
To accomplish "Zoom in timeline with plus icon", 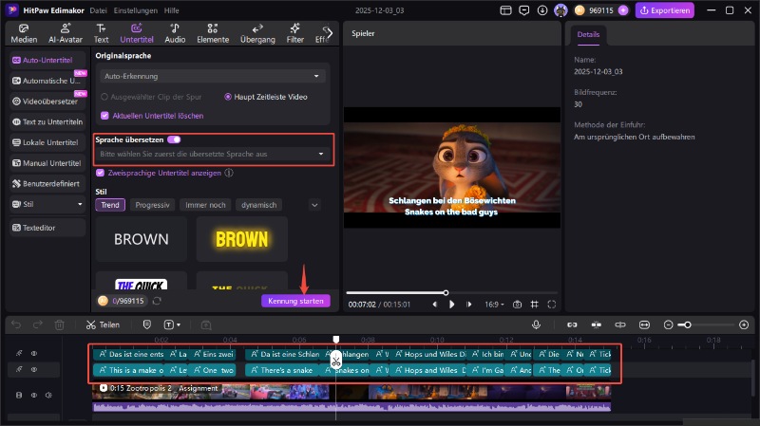I will coord(742,324).
